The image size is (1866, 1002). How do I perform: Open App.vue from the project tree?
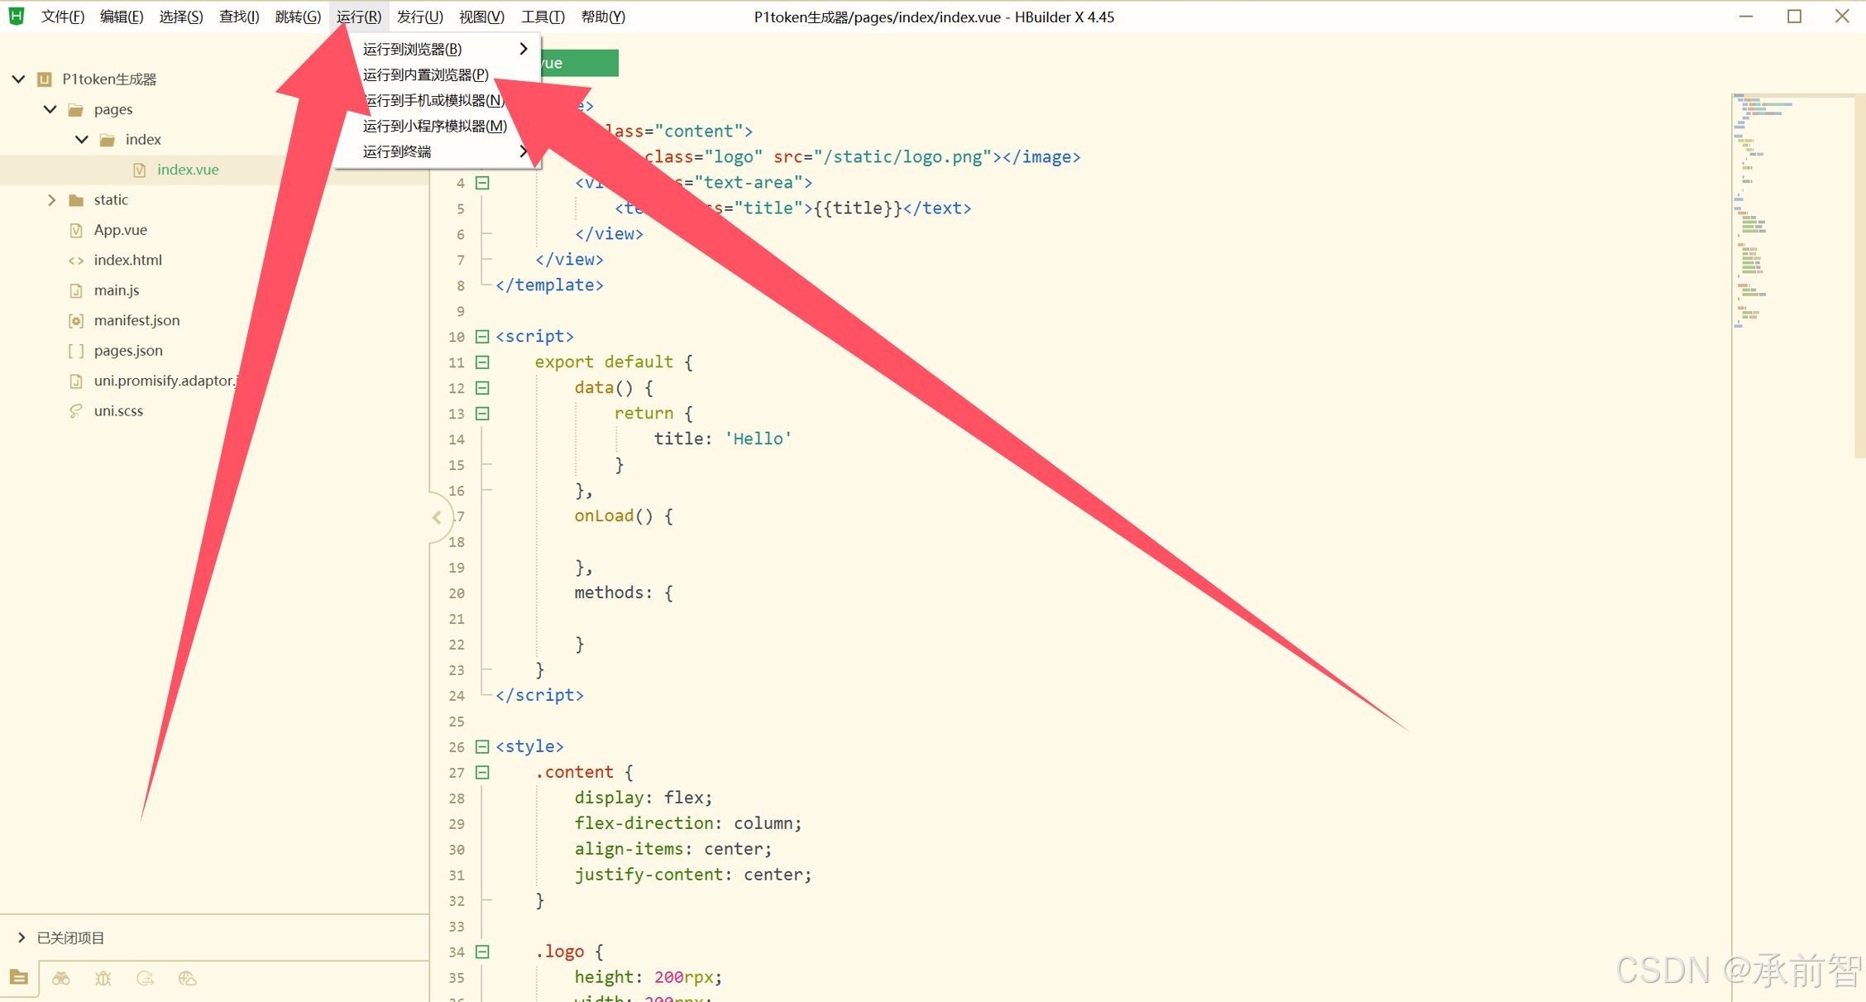click(x=120, y=230)
